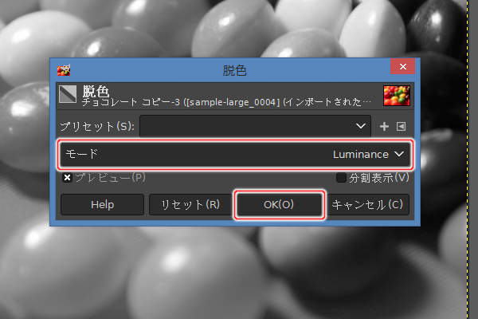
Task: Close the 脱色 dialog
Action: 402,66
